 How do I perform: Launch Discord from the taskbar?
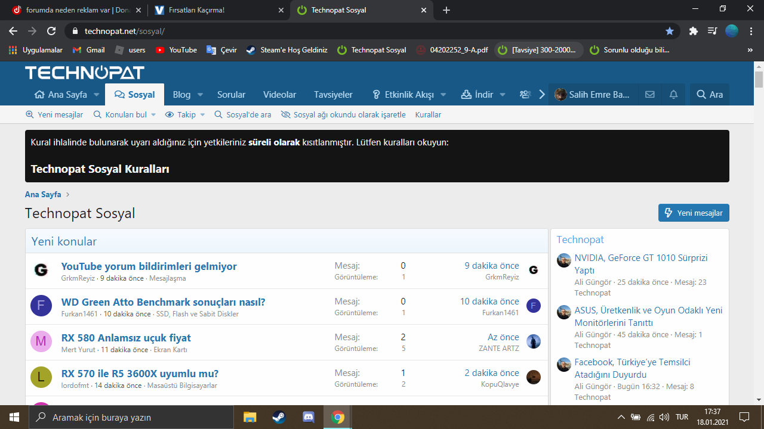point(309,417)
